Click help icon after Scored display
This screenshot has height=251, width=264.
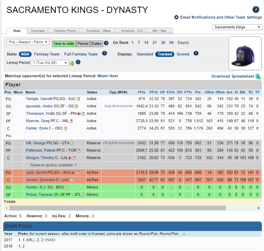tap(196, 53)
